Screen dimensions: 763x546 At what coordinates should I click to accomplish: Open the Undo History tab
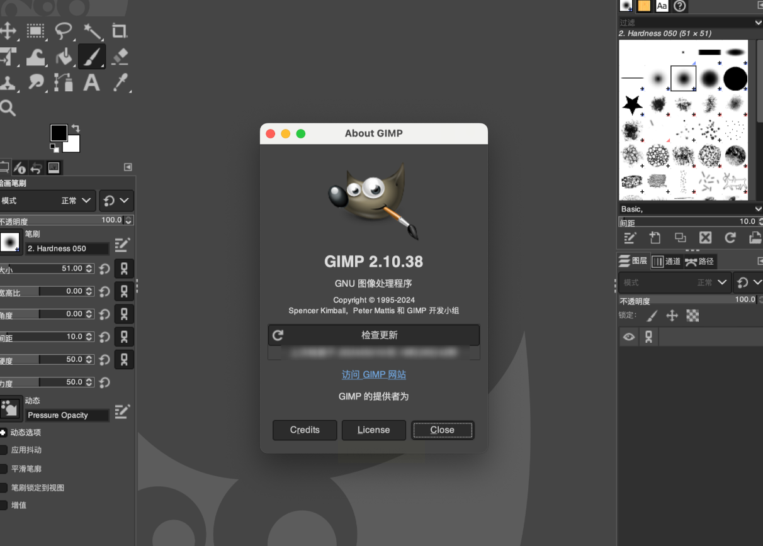point(37,167)
